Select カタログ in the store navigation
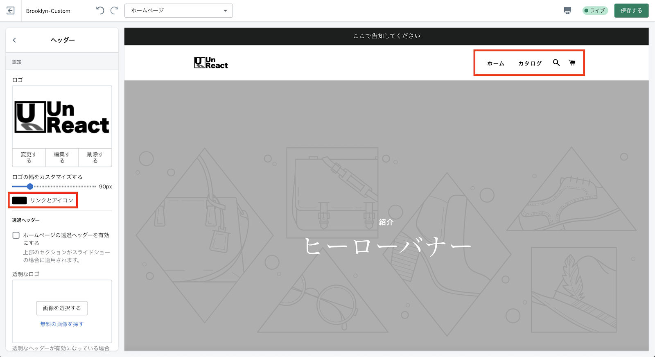Image resolution: width=655 pixels, height=357 pixels. point(530,63)
